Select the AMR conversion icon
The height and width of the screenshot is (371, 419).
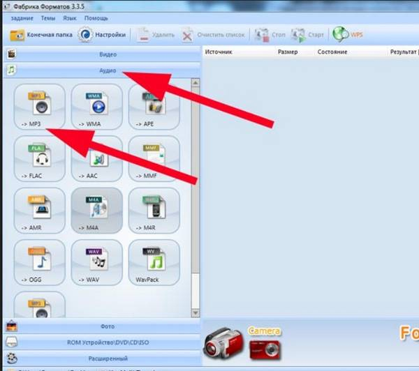point(39,210)
